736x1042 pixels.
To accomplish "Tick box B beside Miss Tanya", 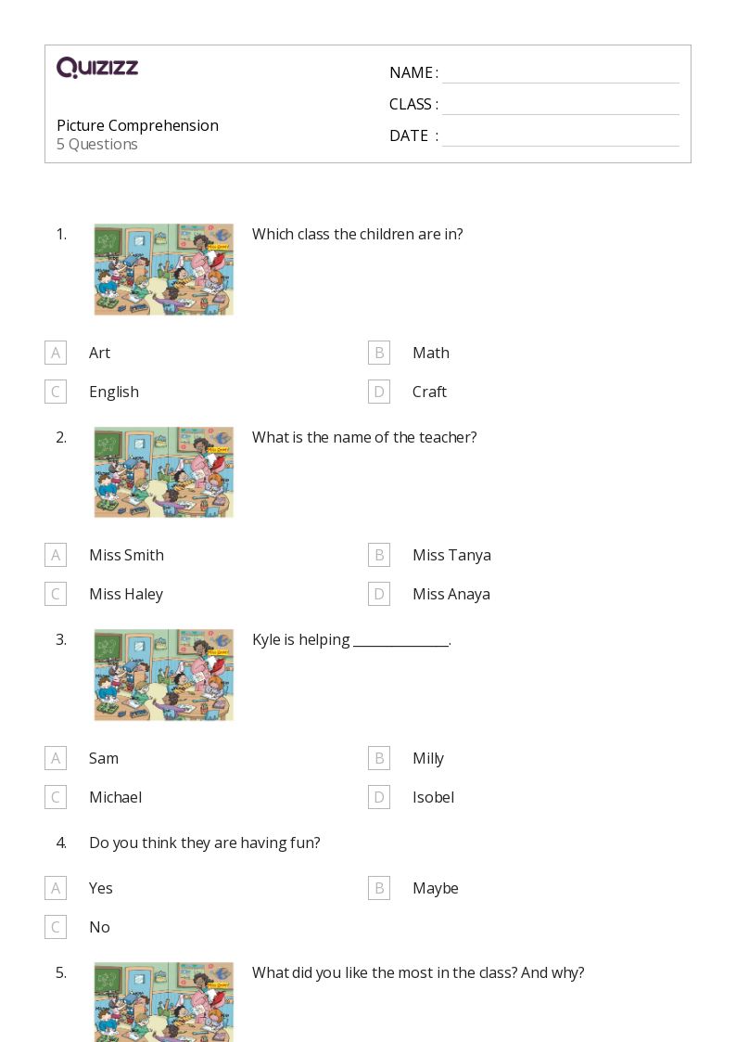I will coord(379,555).
